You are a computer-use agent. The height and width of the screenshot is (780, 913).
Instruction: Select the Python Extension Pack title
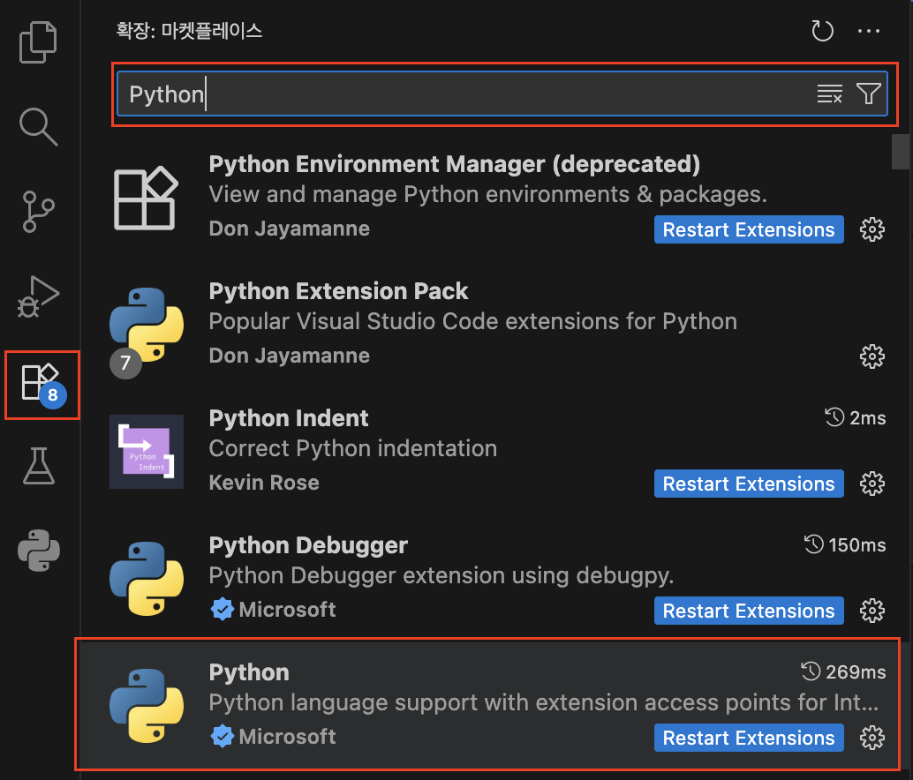(338, 291)
